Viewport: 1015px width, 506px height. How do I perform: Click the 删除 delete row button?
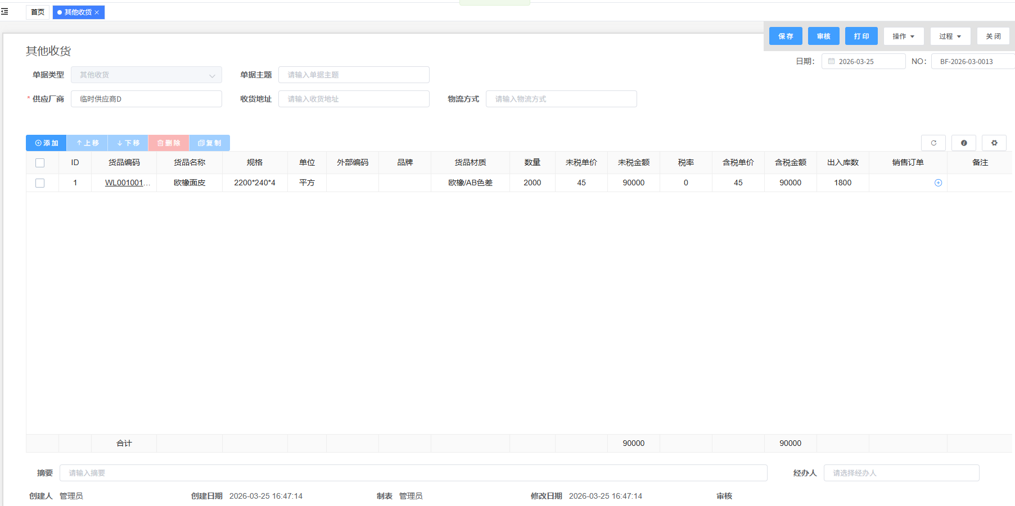[x=169, y=143]
